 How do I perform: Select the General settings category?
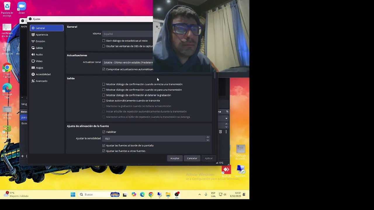[x=46, y=28]
